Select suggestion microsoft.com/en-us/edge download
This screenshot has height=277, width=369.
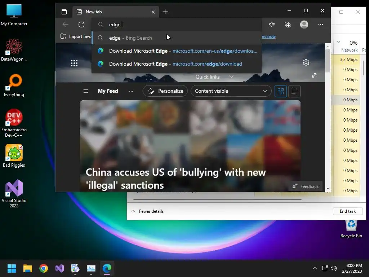pyautogui.click(x=177, y=51)
